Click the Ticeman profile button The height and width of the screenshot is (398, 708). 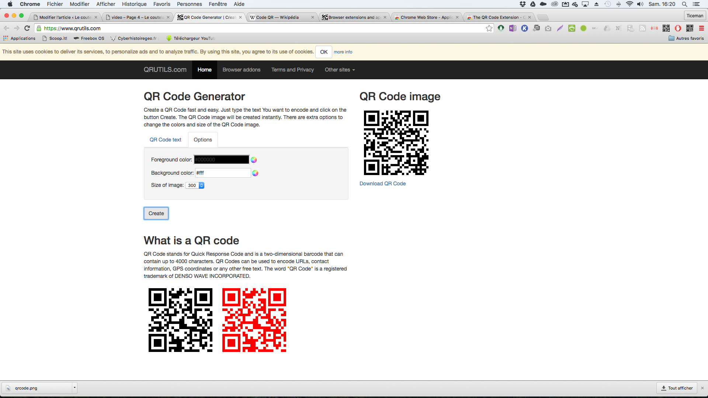coord(695,16)
